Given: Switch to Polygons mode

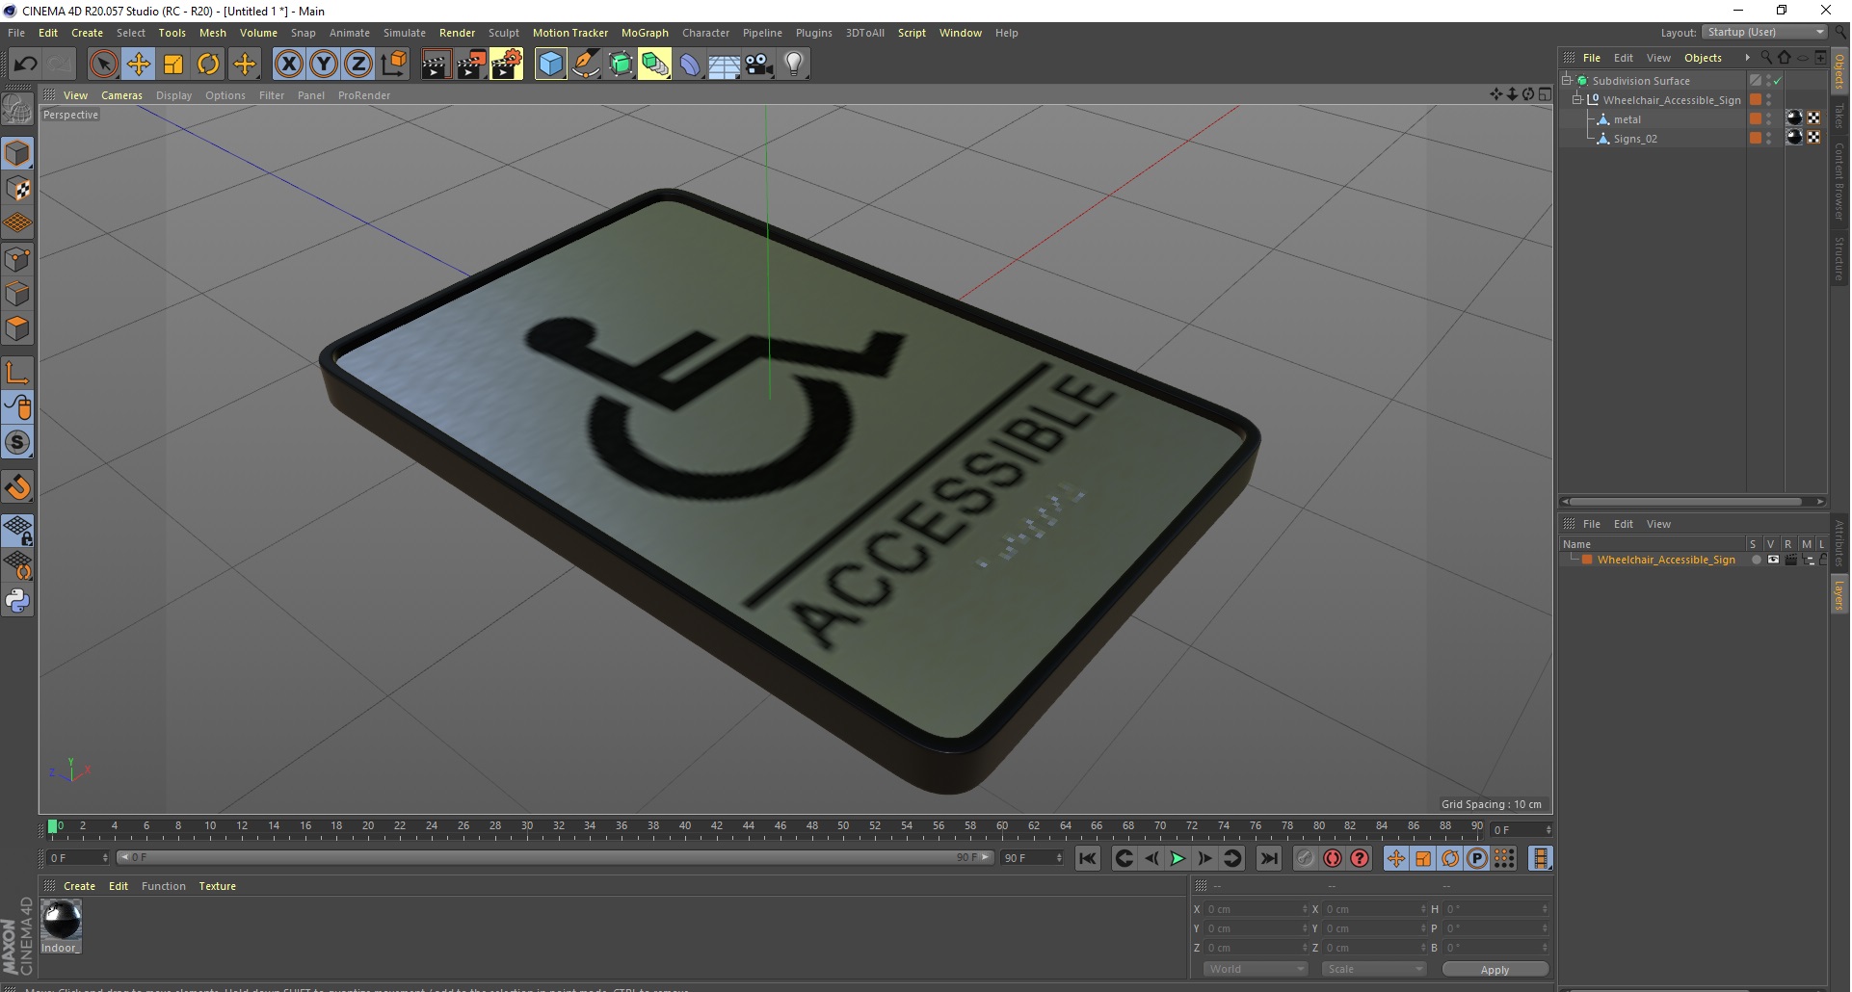Looking at the screenshot, I should coord(17,328).
